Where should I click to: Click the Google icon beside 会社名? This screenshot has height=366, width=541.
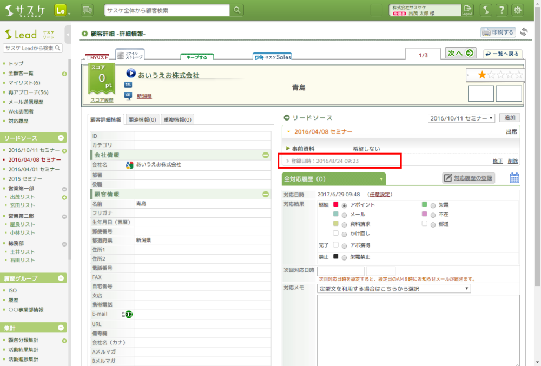129,165
